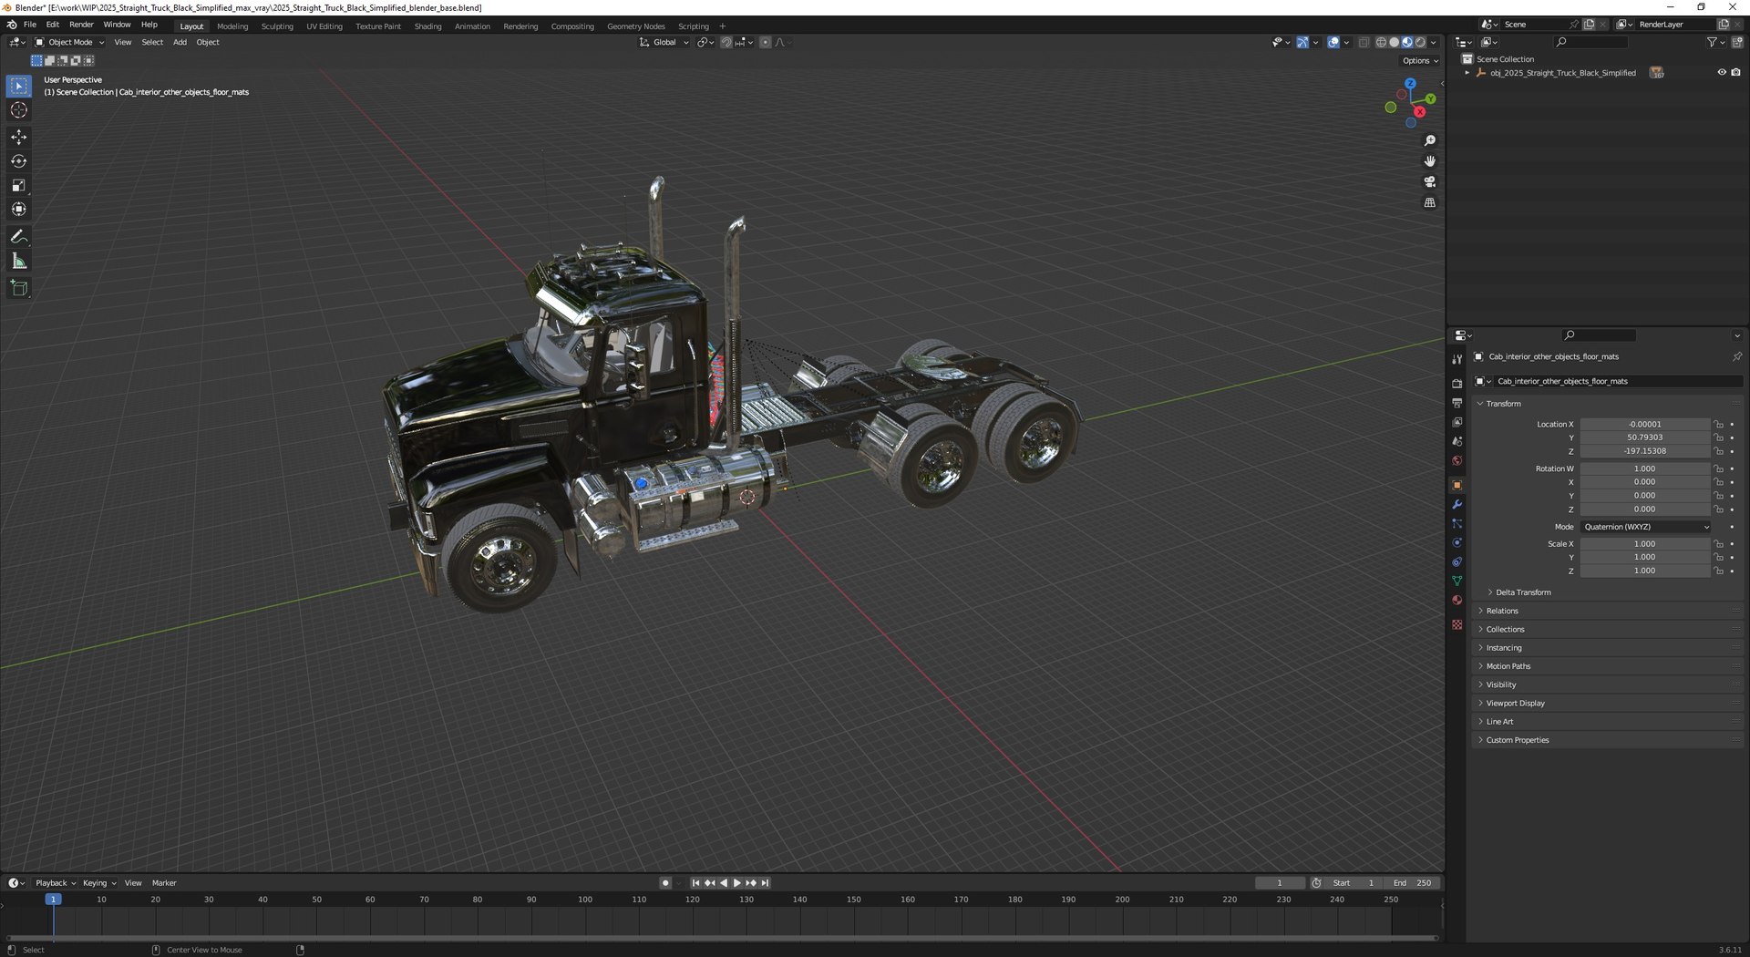Open the Playback menu in timeline

pyautogui.click(x=55, y=883)
